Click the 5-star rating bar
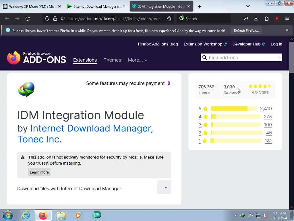 pos(233,108)
